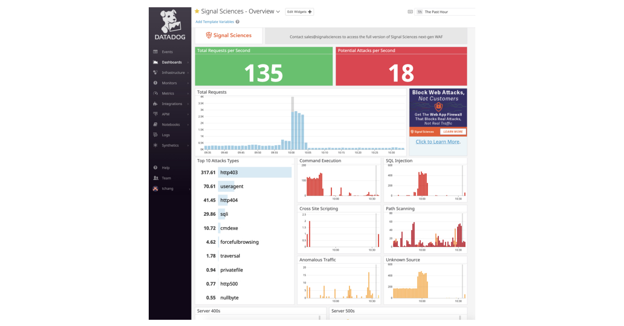Image resolution: width=624 pixels, height=326 pixels.
Task: Click the Contact sales@signalsciences notice text
Action: point(366,36)
